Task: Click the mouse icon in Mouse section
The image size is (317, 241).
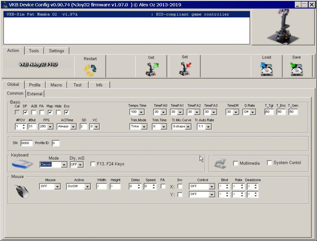Action: click(x=22, y=191)
